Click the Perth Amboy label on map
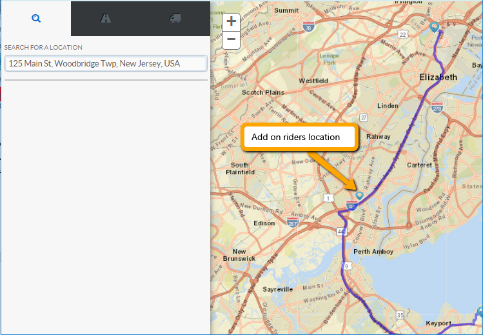This screenshot has height=335, width=483. (373, 252)
